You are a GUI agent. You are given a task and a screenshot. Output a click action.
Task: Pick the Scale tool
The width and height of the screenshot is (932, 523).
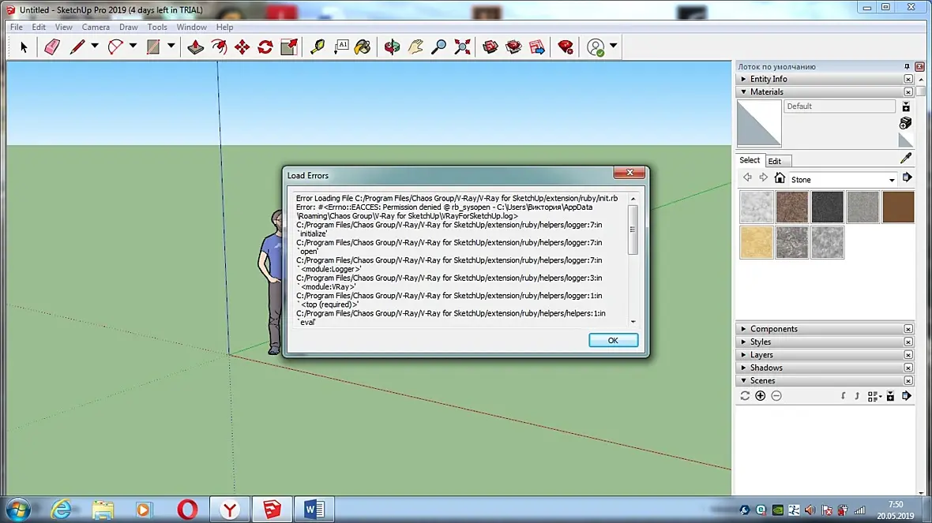[289, 47]
